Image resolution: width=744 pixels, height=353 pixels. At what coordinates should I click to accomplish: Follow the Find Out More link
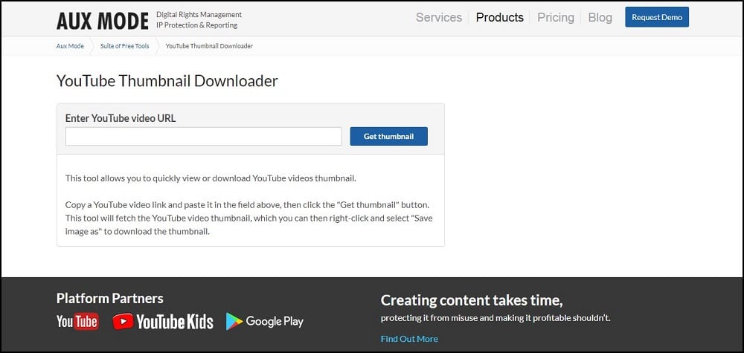[409, 339]
